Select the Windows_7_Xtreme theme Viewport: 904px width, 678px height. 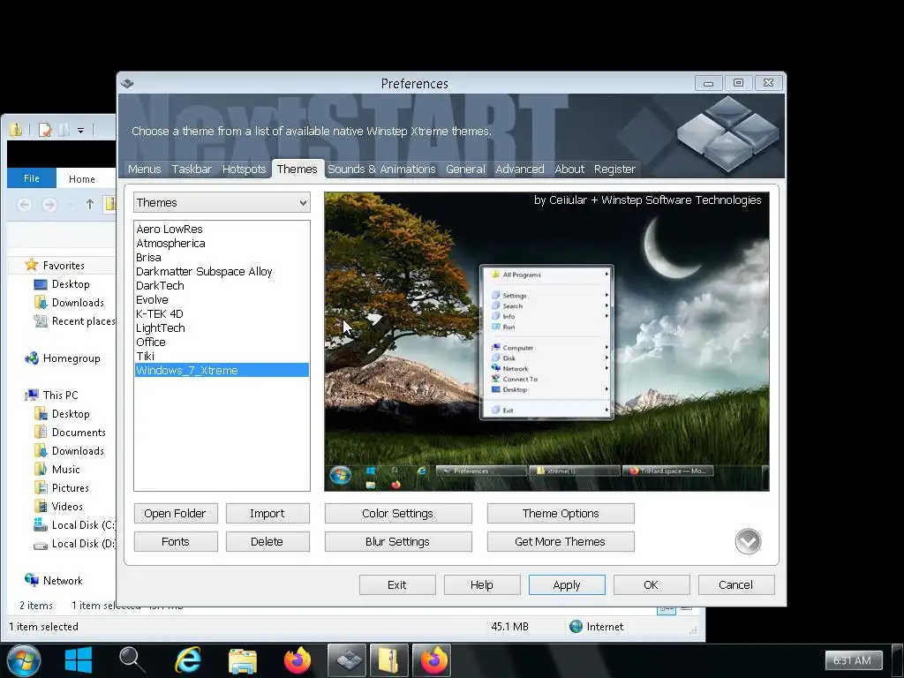click(x=222, y=370)
